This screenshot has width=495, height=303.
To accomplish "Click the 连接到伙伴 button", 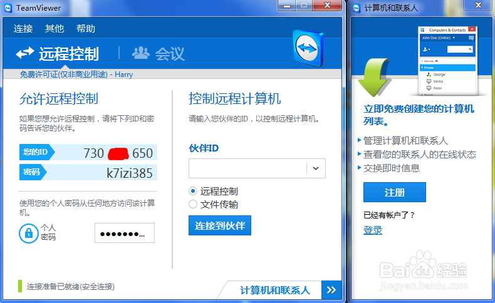I will point(220,225).
